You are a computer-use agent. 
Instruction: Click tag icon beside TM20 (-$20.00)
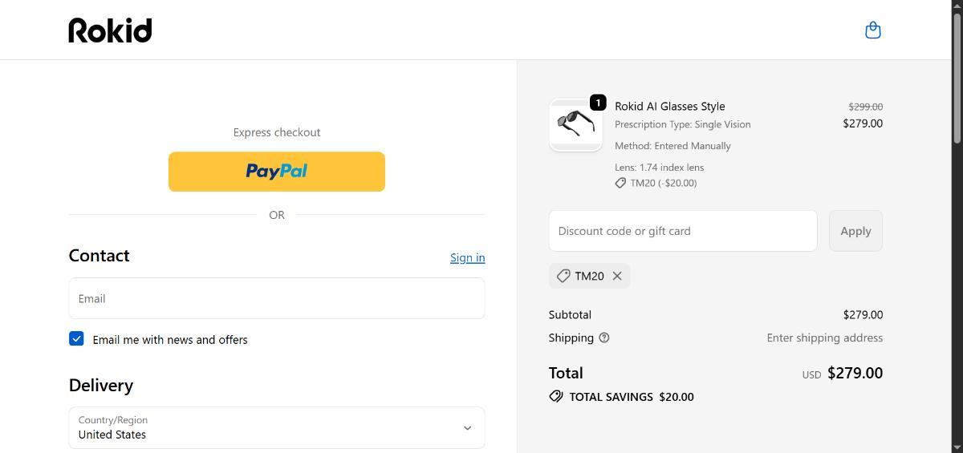click(620, 183)
